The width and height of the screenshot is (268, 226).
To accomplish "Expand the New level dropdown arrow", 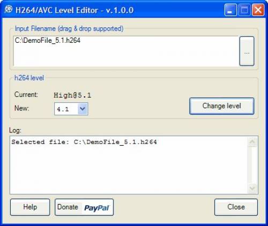I will tap(83, 109).
